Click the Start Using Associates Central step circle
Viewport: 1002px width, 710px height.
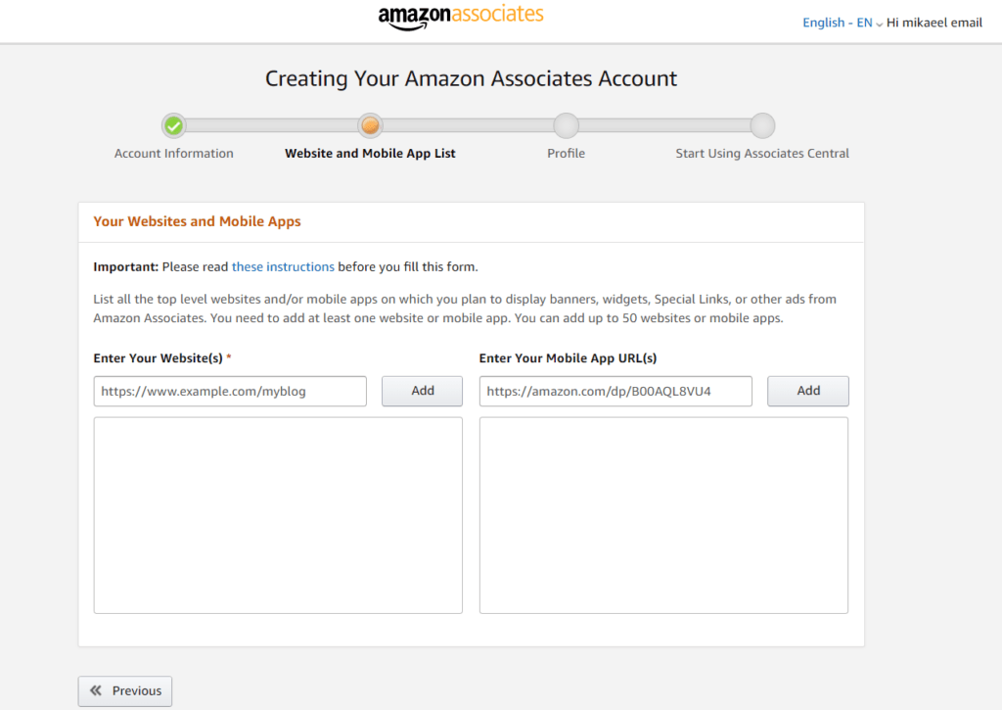(761, 125)
